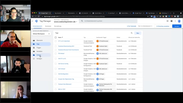Check the GA4 CF zu AC checkbox
Screen dimensions: 183x103
56,59
